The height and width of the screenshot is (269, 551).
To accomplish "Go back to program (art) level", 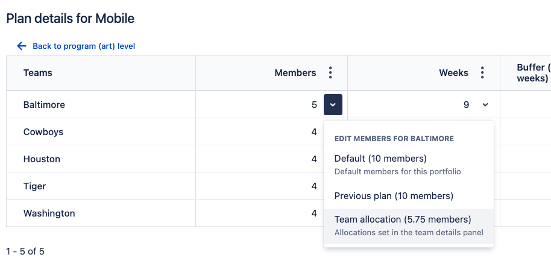I will point(84,46).
